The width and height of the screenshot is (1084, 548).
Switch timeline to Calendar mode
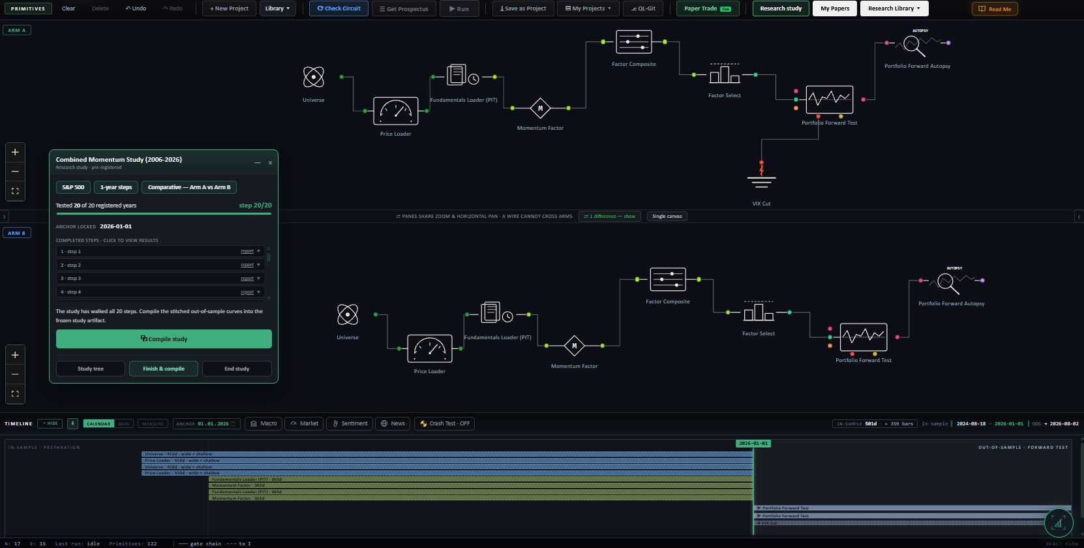pyautogui.click(x=98, y=423)
